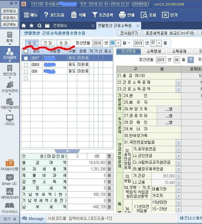202x224 pixels.
Task: Select the 총괄 mode button
Action: tap(64, 43)
